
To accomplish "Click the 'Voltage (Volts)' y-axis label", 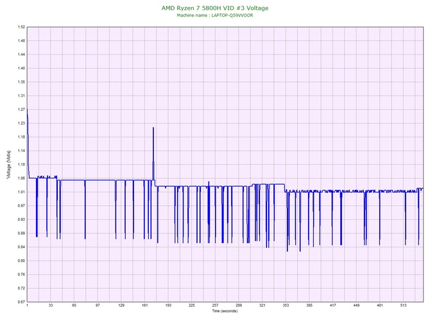I will (9, 164).
